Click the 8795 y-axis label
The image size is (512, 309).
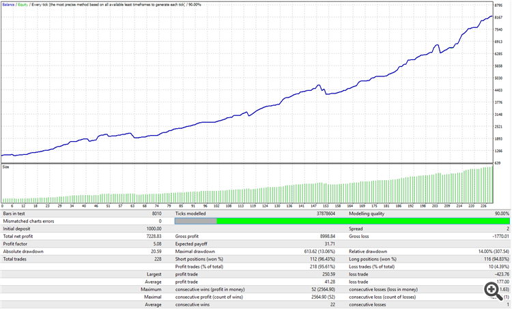click(x=498, y=5)
